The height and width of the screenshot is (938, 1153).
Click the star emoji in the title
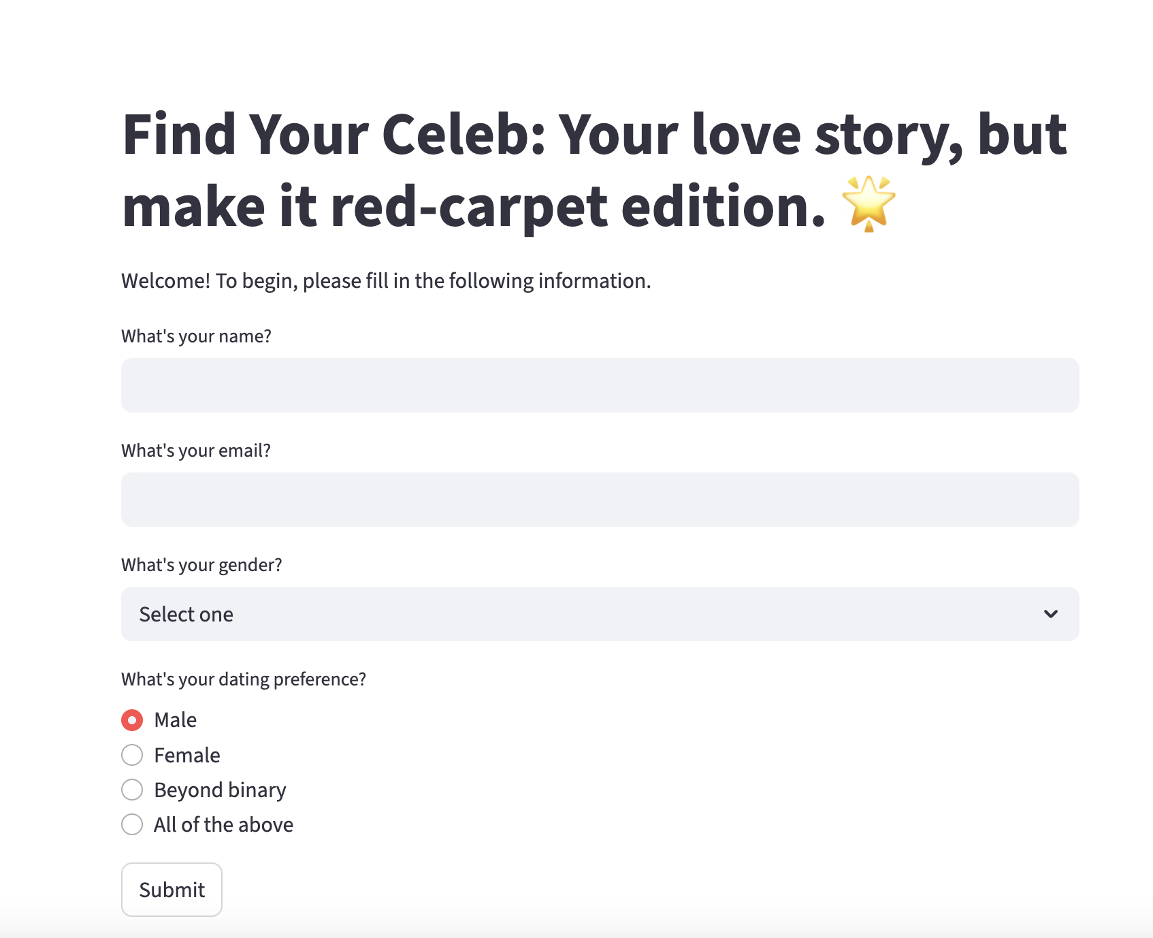coord(868,204)
